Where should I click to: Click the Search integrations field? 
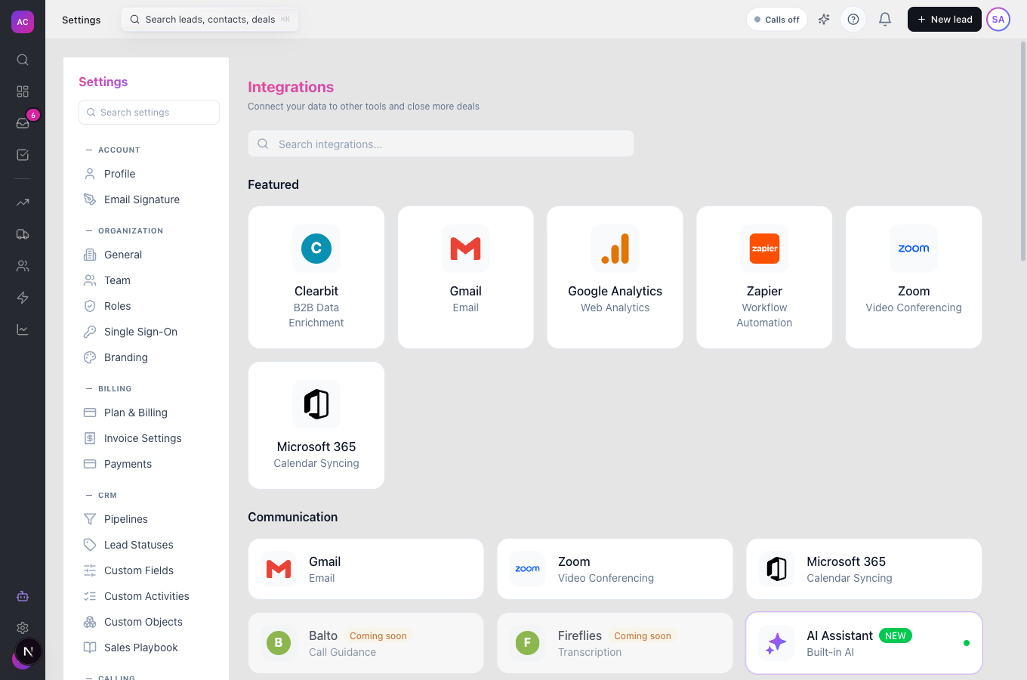coord(441,144)
